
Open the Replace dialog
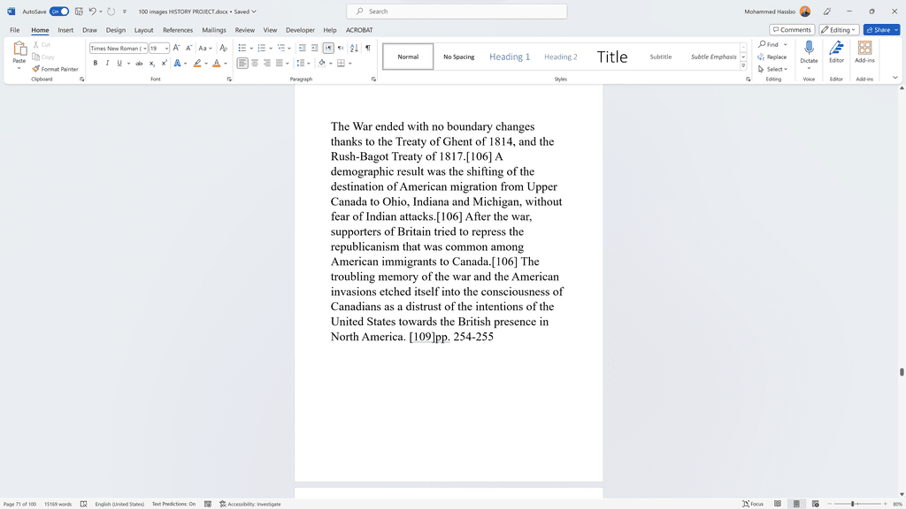click(x=772, y=57)
